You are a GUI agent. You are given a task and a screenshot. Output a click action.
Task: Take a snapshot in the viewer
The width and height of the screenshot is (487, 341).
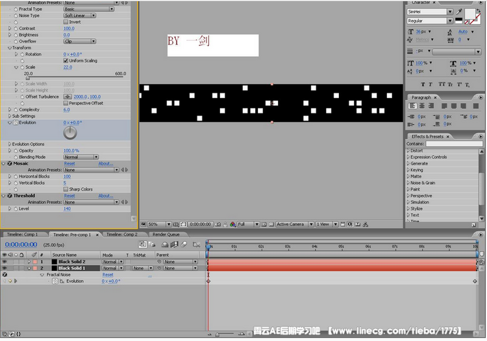click(x=218, y=224)
